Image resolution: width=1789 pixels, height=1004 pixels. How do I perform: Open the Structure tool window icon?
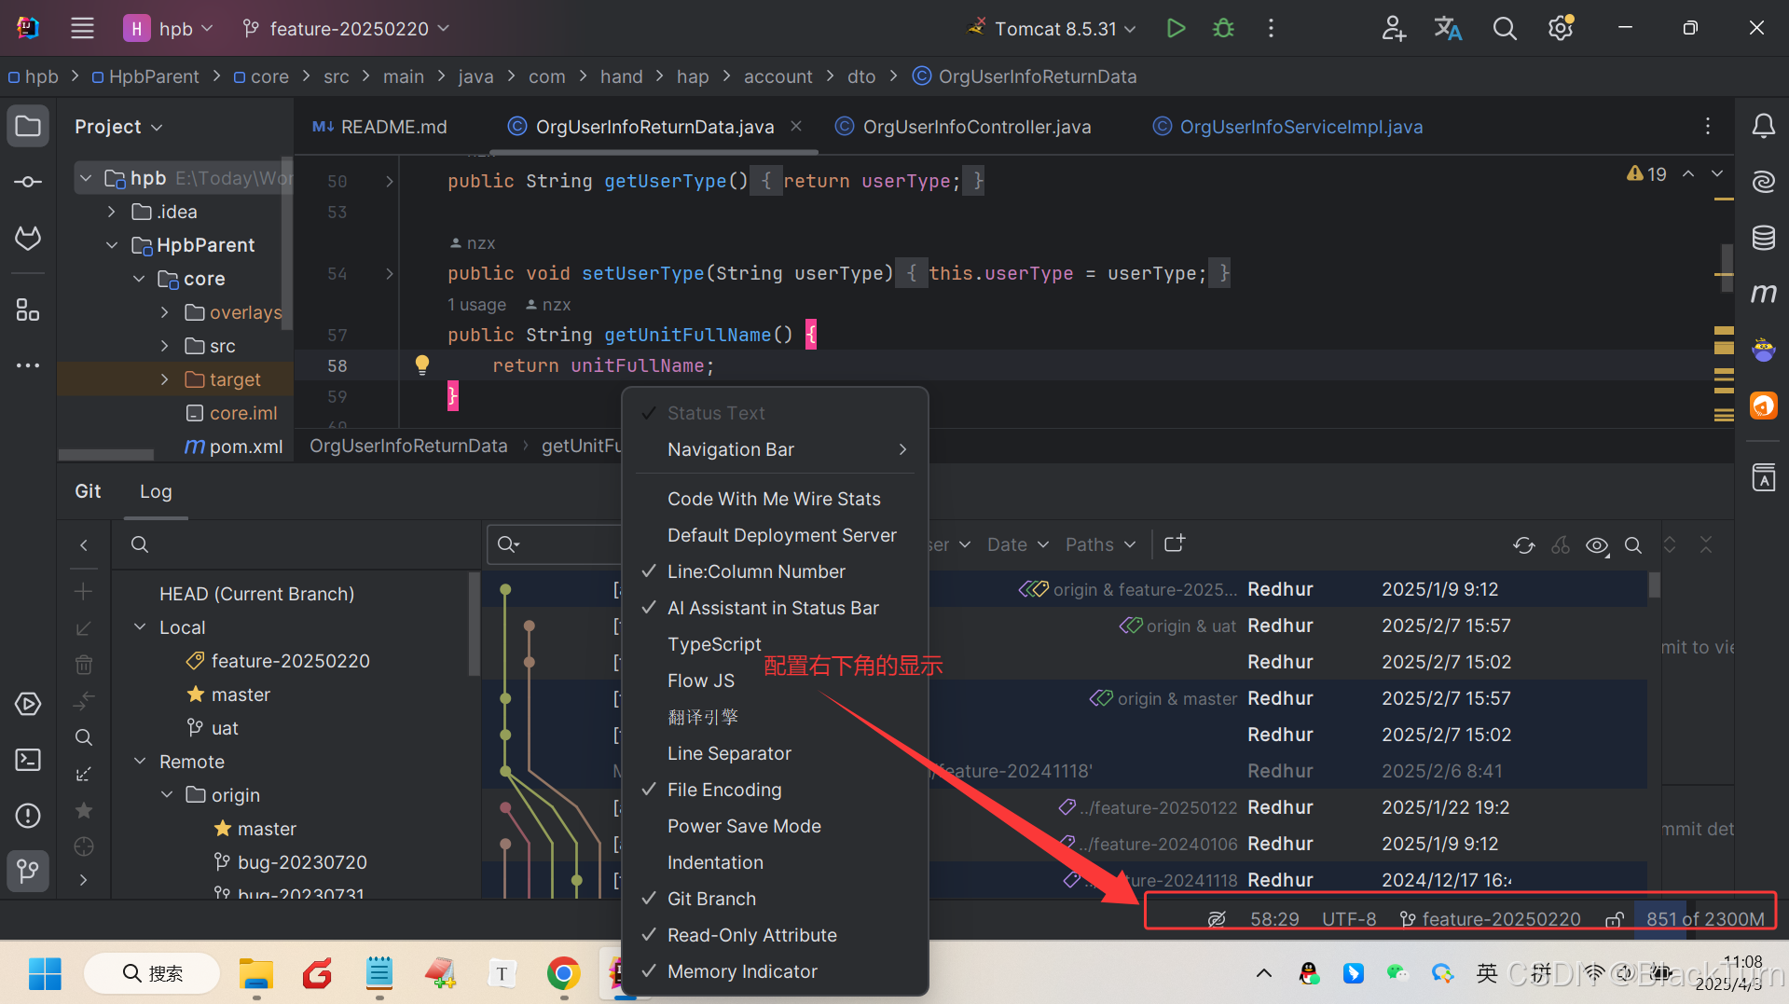tap(28, 309)
